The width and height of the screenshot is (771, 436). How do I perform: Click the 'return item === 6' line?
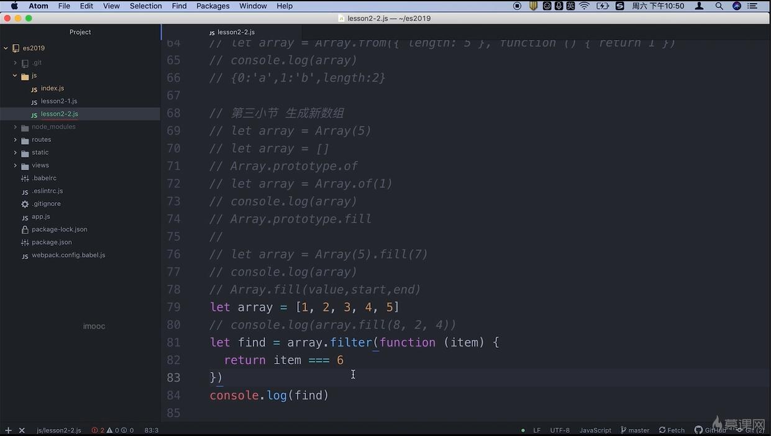(283, 360)
